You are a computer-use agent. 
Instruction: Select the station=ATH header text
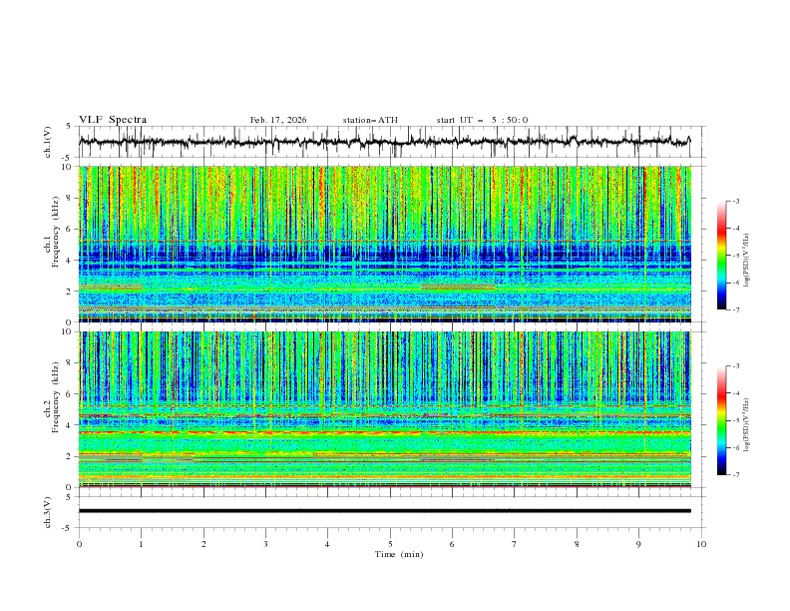pyautogui.click(x=370, y=120)
